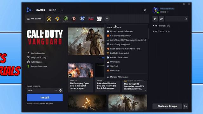Screen dimensions: 203x114
Task: Collapse the Favorites - 0/0 group
Action: point(154,26)
